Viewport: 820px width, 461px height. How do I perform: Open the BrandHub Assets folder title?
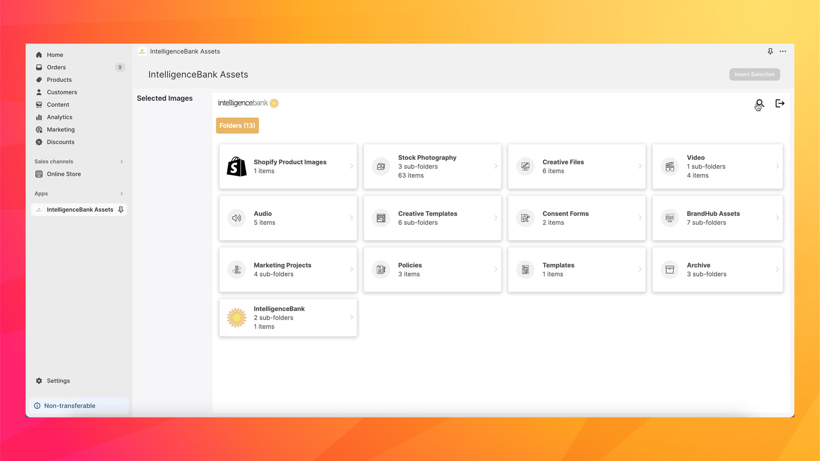click(x=713, y=214)
